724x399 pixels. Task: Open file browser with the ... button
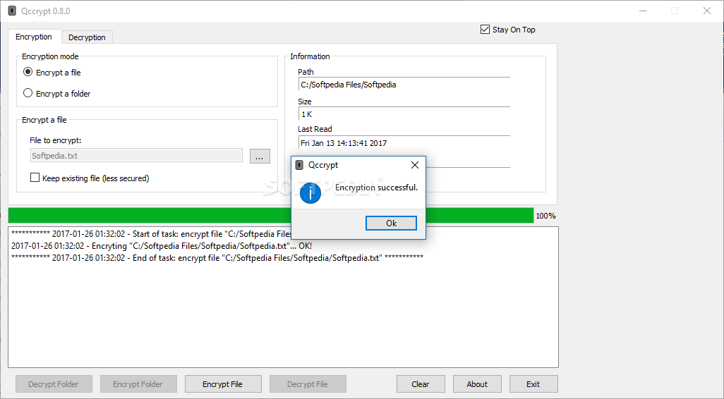(x=260, y=156)
